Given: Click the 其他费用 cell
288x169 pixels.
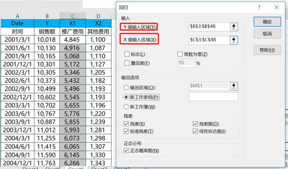Looking at the screenshot, I should pos(99,31).
